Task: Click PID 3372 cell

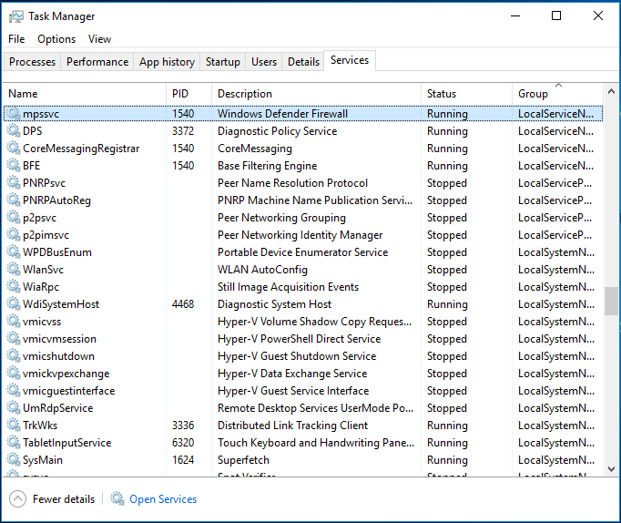Action: click(x=183, y=131)
